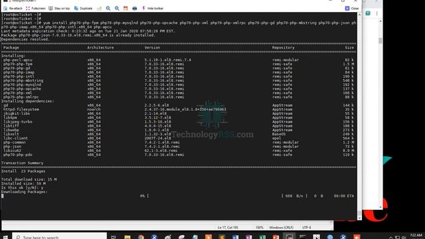Open Task View from taskbar

tap(114, 237)
